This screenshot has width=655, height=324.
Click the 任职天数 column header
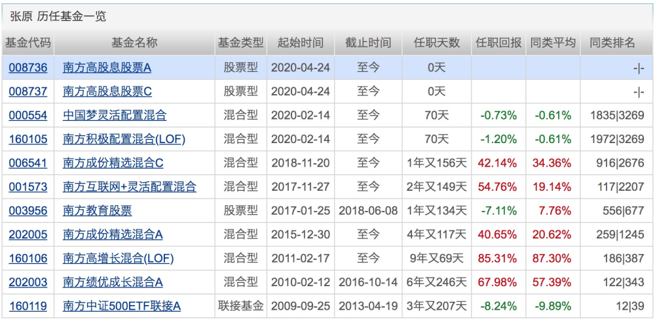(437, 42)
